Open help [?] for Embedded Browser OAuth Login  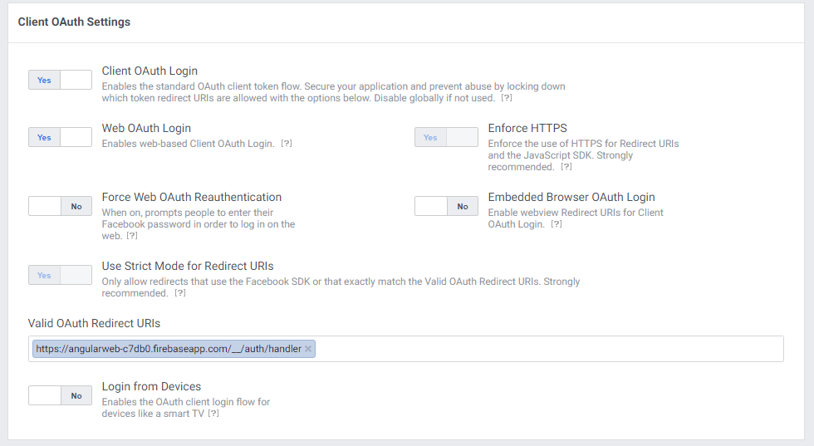coord(557,223)
